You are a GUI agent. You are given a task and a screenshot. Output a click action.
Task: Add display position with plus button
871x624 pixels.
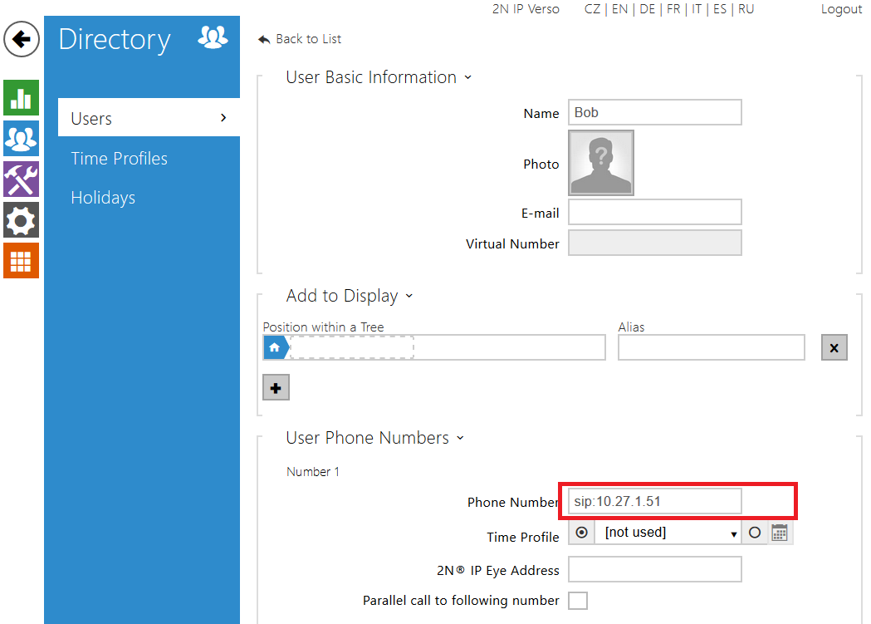[x=276, y=388]
